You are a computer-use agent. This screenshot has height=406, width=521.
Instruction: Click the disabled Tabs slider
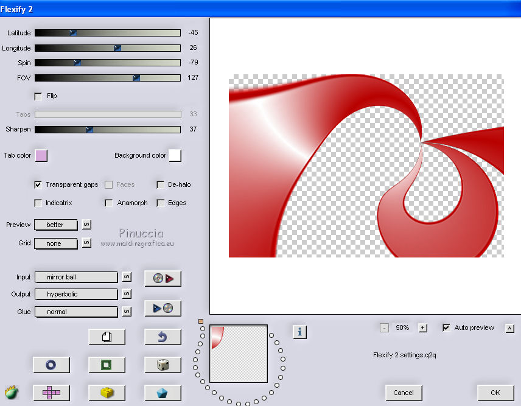108,114
